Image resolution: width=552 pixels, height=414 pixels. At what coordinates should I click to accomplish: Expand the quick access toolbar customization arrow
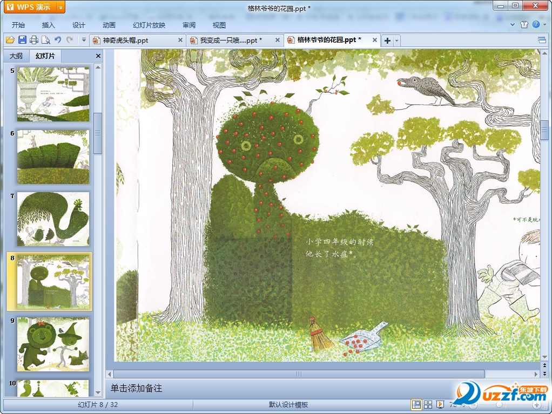[x=84, y=40]
